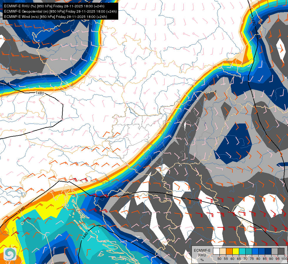Click the legend value 95
Viewport: 288px width, 264px height.
277,259
